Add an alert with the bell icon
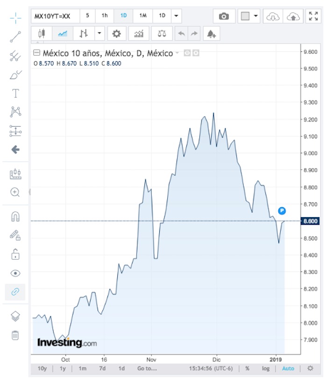Viewport: 327px width, 379px height. [211, 34]
